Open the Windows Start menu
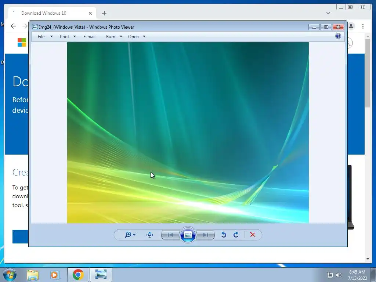The height and width of the screenshot is (282, 376). (x=10, y=275)
